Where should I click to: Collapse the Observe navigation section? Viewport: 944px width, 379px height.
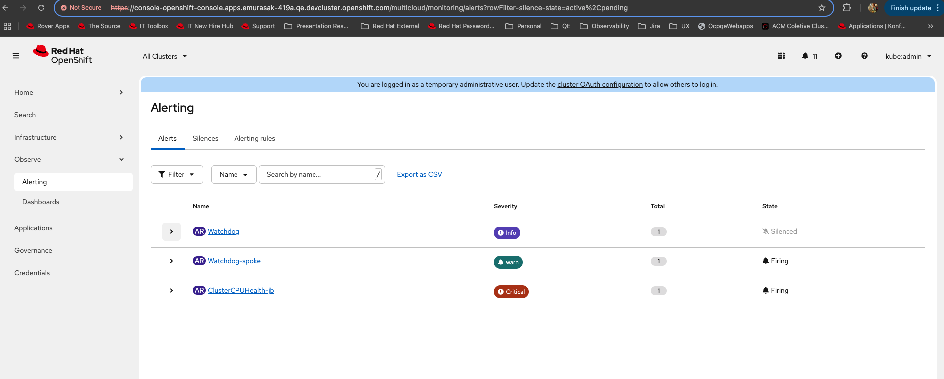click(x=69, y=159)
